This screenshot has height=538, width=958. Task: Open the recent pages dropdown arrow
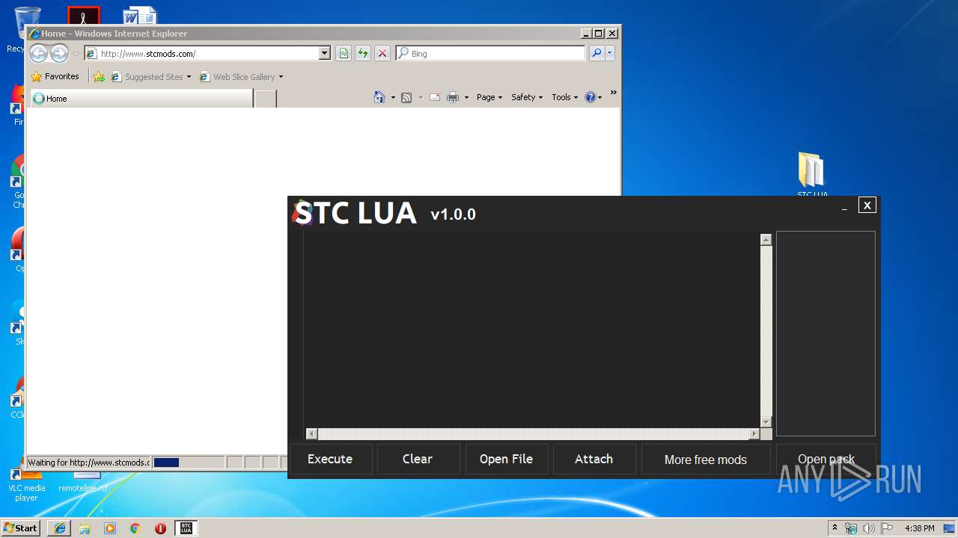76,54
